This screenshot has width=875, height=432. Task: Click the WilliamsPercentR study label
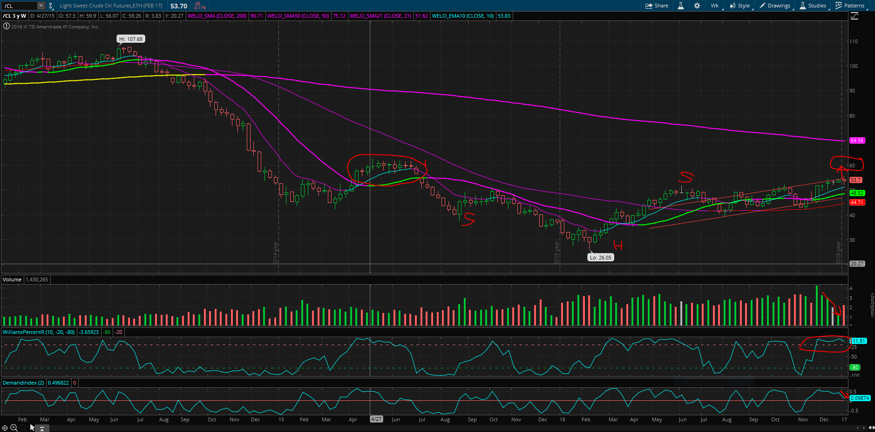pyautogui.click(x=39, y=332)
